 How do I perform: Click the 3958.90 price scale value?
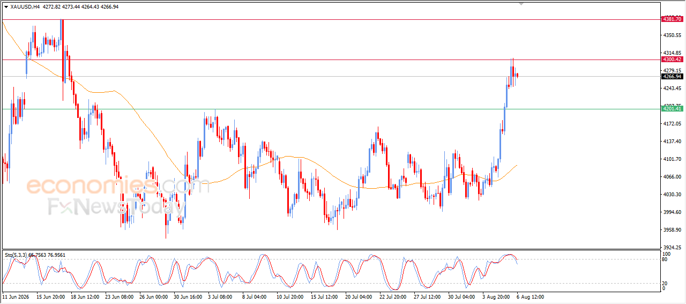(672, 230)
